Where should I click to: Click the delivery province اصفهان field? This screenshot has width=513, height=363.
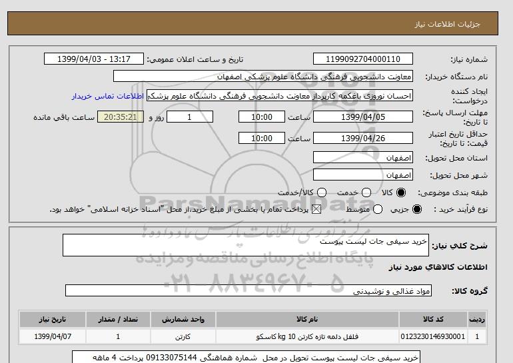pos(363,157)
